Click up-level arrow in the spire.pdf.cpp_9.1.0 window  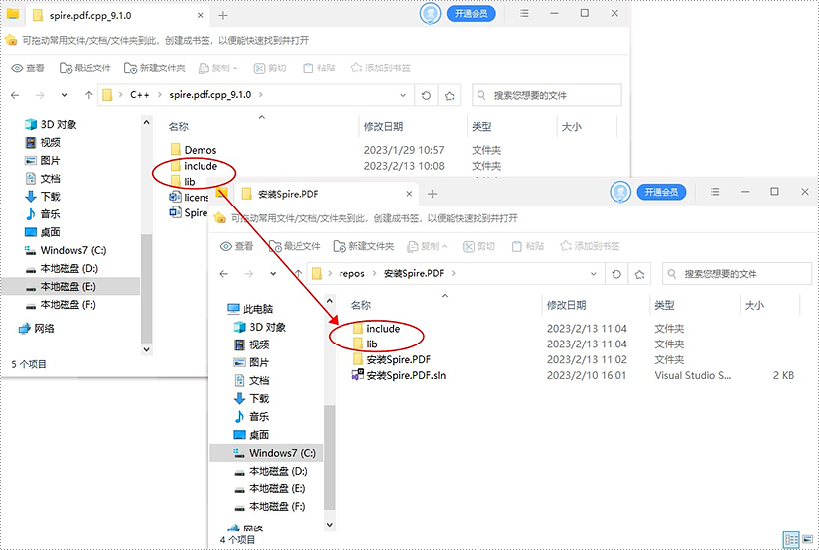tap(88, 95)
